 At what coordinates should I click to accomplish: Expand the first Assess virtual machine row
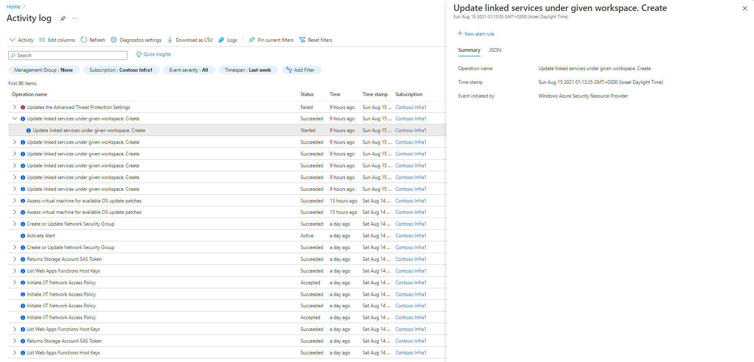(x=15, y=201)
